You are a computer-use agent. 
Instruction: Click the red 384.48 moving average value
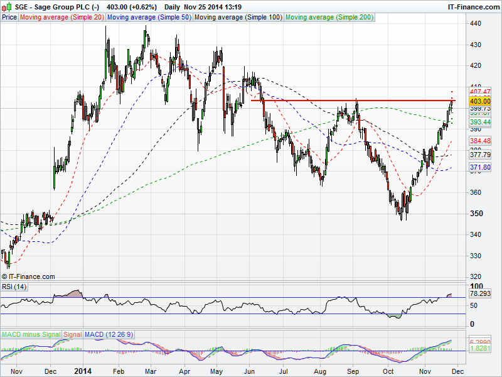[x=479, y=140]
